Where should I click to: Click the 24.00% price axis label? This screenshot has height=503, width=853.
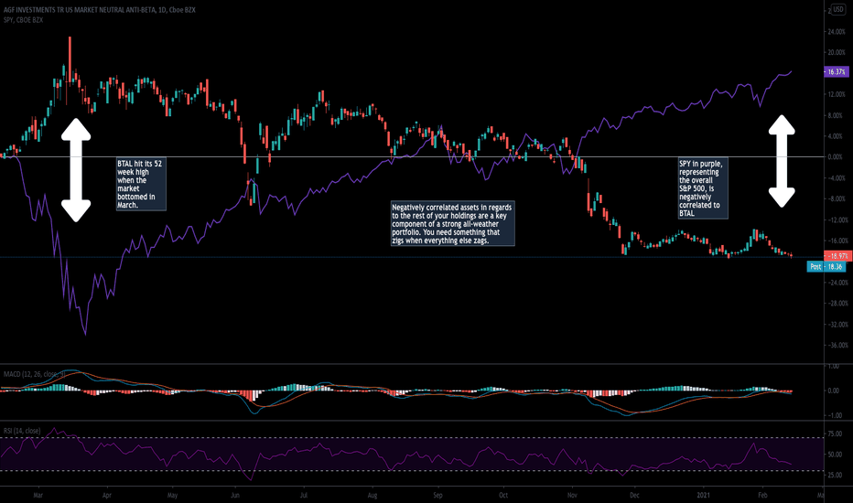click(x=837, y=31)
